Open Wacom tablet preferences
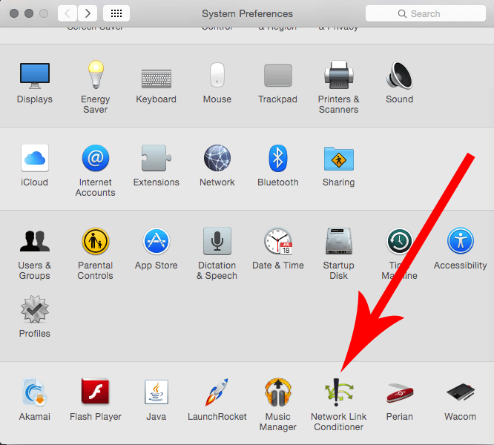 460,392
